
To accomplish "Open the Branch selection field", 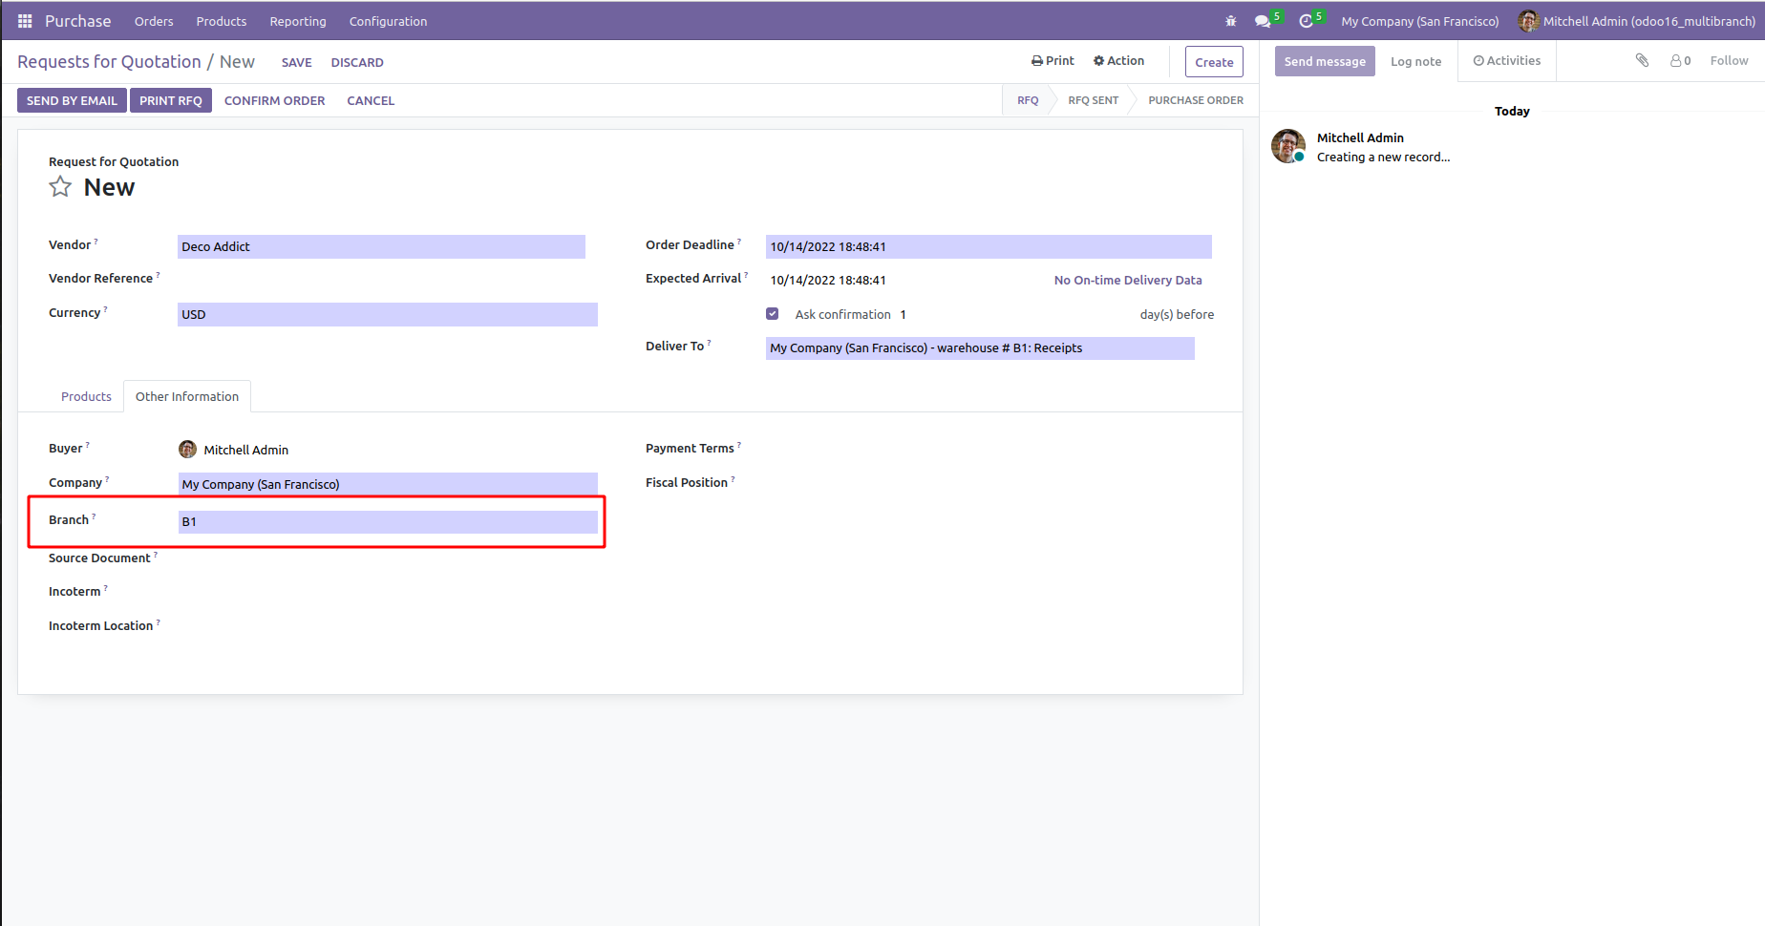I will tap(387, 522).
